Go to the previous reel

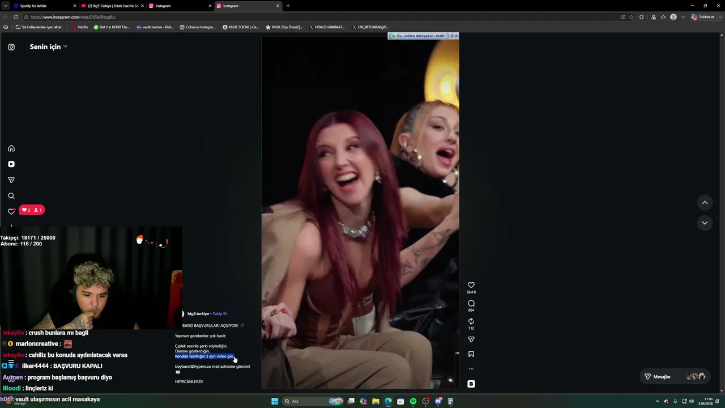[x=705, y=202]
